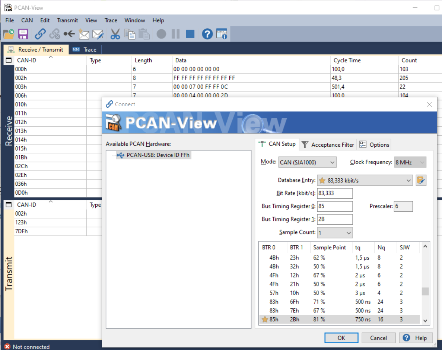
Task: Switch to the Options tab
Action: tap(375, 145)
